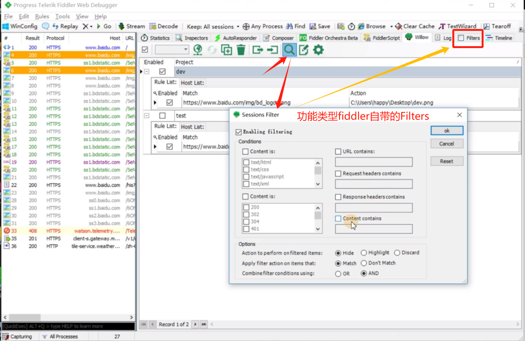This screenshot has height=341, width=525.
Task: Clear Cache using the toolbar button
Action: [x=415, y=26]
